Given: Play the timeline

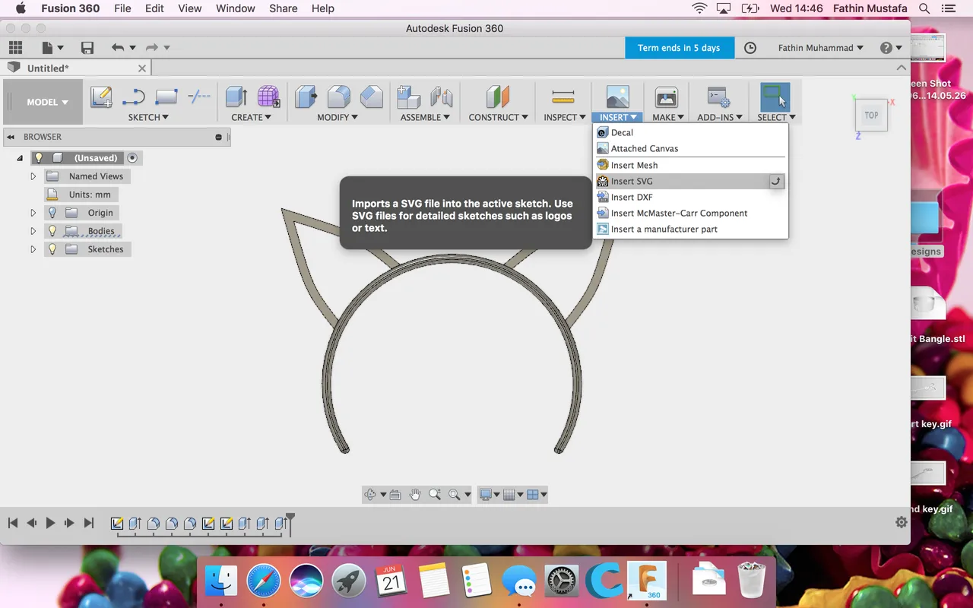Looking at the screenshot, I should click(x=50, y=523).
